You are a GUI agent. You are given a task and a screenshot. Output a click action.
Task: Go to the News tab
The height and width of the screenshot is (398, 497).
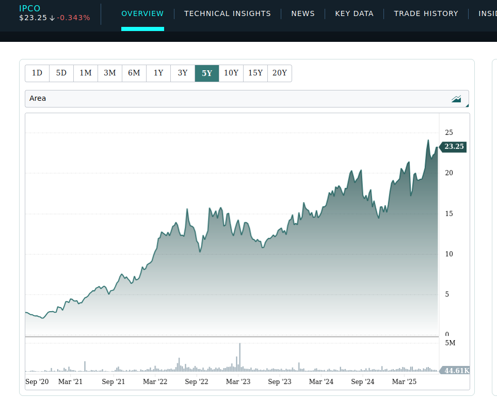click(303, 14)
